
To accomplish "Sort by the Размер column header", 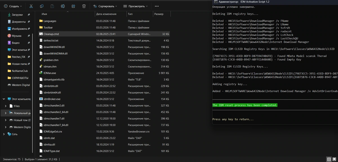I will point(162,14).
